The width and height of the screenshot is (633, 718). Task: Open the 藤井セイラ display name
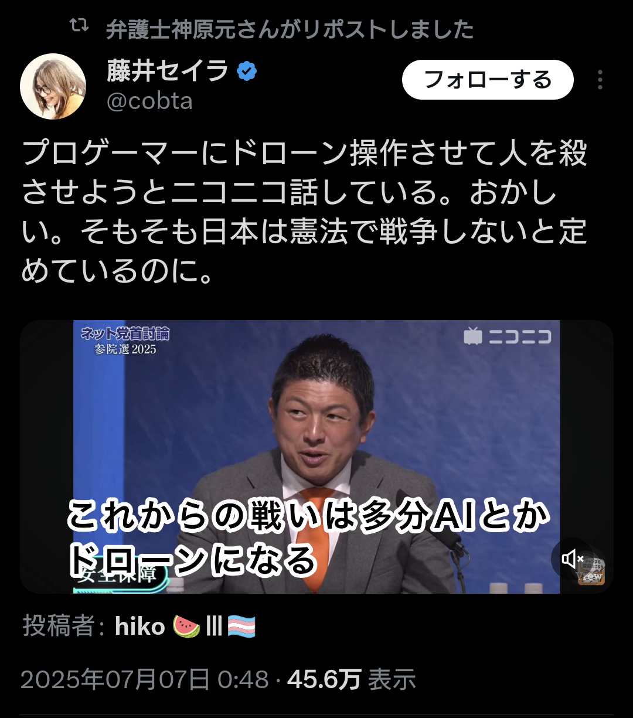click(168, 72)
